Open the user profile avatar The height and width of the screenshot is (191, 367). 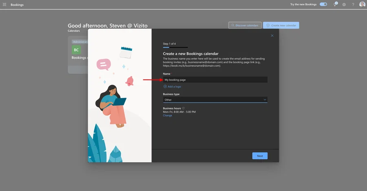[362, 4]
